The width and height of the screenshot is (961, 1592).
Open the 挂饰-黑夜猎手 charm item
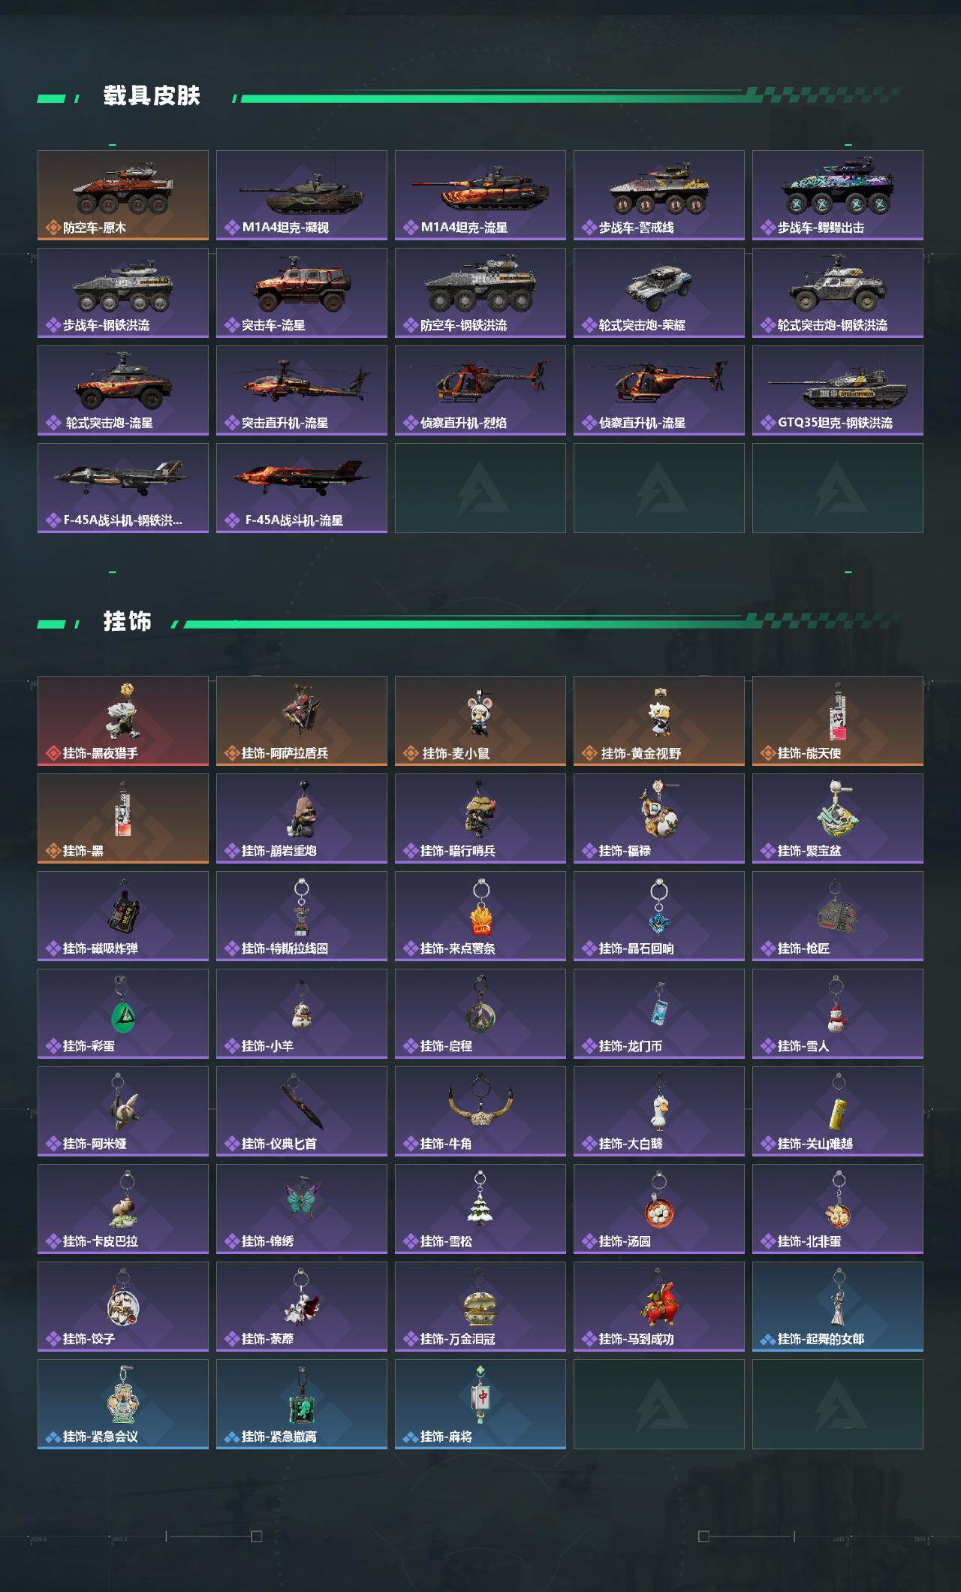point(123,721)
